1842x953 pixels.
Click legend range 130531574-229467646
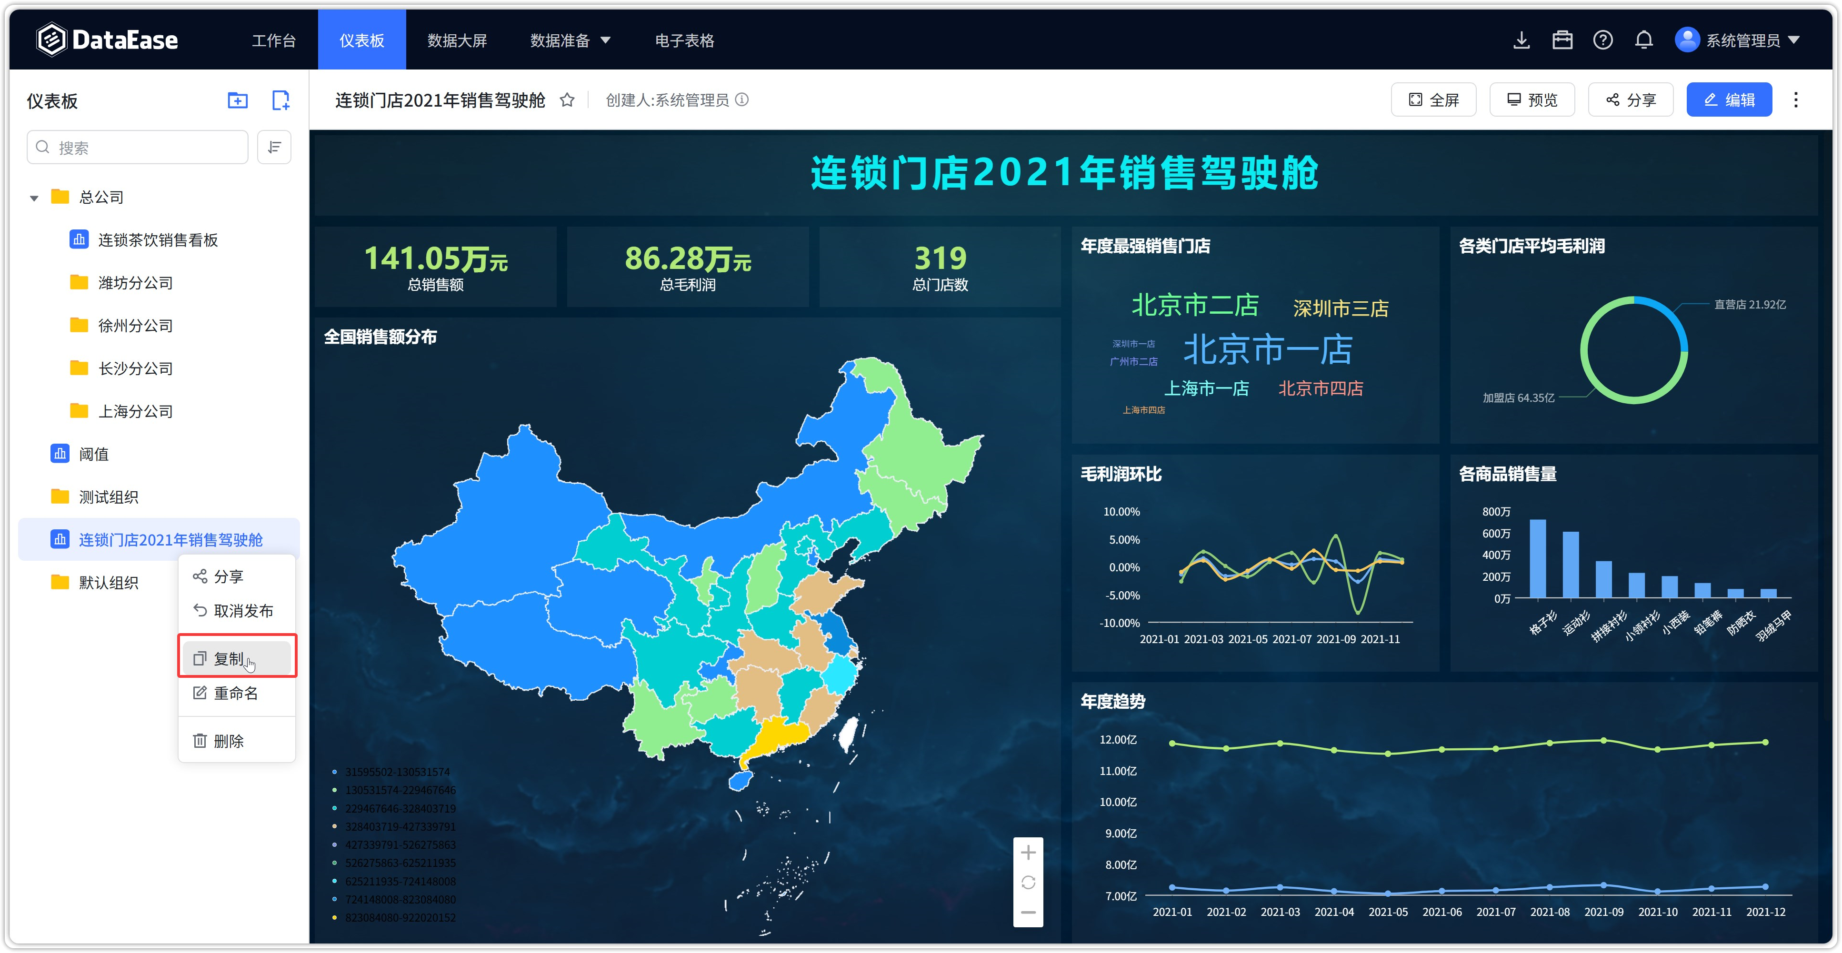click(x=393, y=790)
